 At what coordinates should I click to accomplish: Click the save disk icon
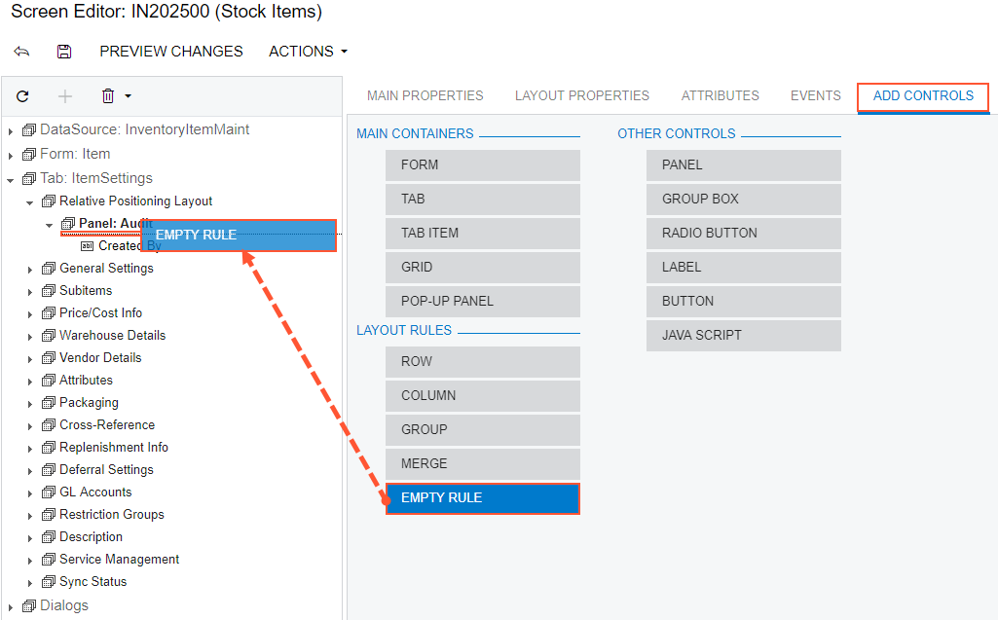[64, 52]
